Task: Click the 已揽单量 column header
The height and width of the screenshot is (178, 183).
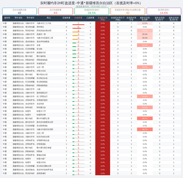Action: pos(90,18)
